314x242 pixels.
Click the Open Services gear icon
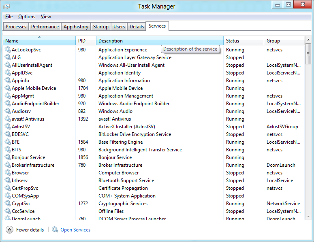click(55, 230)
